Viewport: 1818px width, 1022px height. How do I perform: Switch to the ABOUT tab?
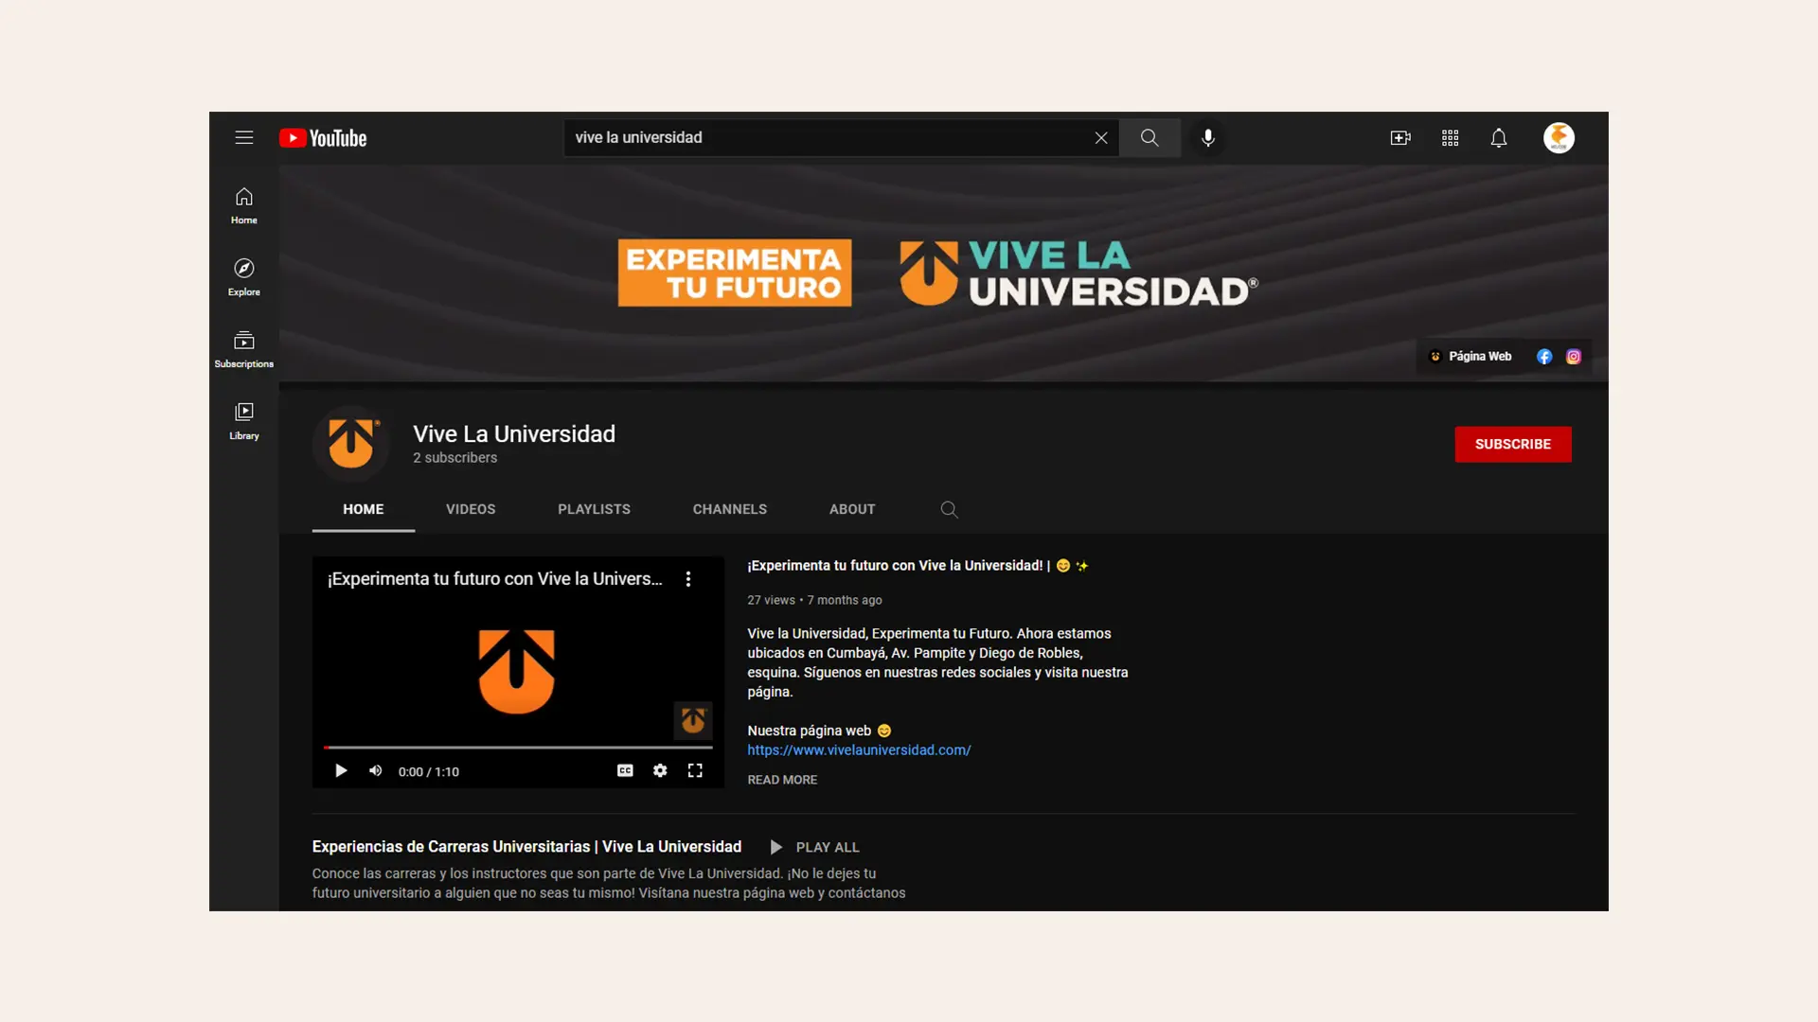coord(852,509)
